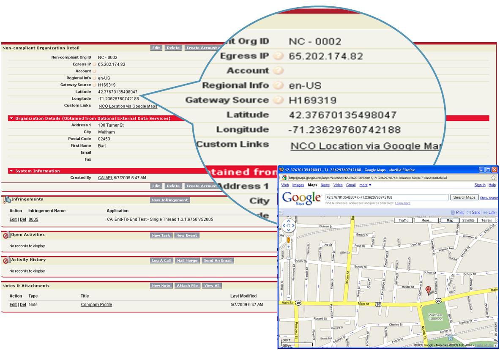Image resolution: width=500 pixels, height=350 pixels.
Task: Click the help icon next to Egress IP
Action: [94, 64]
